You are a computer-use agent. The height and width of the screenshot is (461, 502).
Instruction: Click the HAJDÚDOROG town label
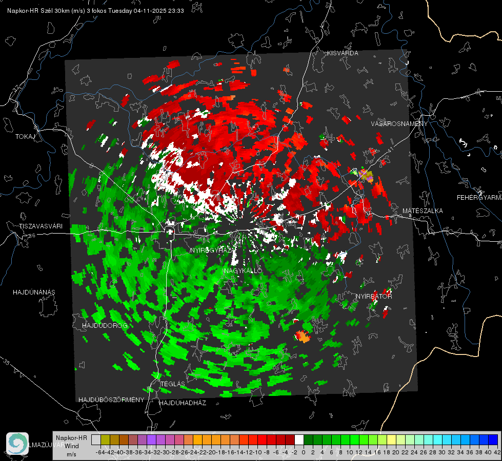(105, 325)
